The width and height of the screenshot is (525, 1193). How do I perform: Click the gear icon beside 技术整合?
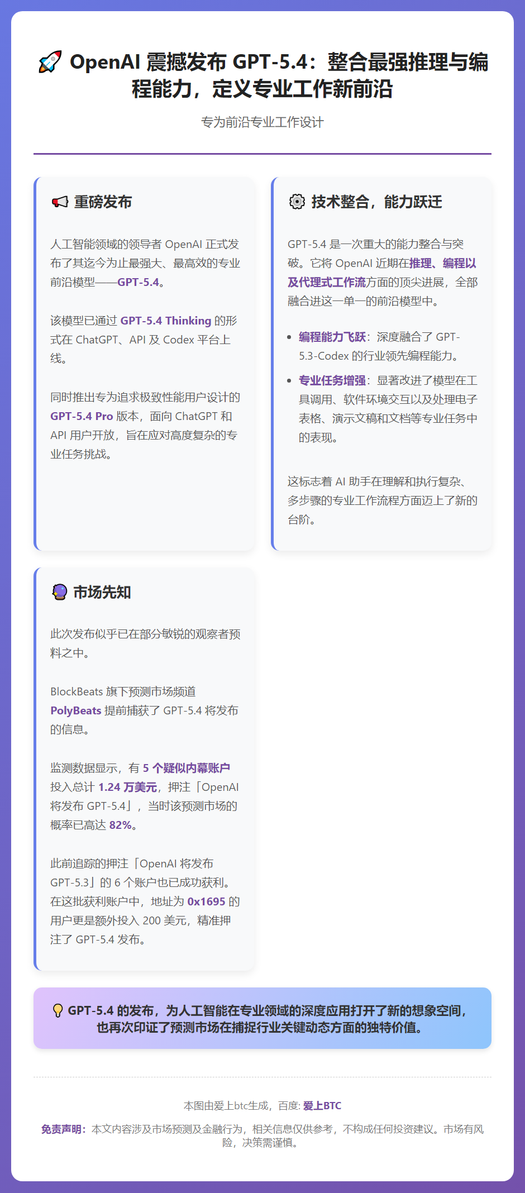[297, 202]
